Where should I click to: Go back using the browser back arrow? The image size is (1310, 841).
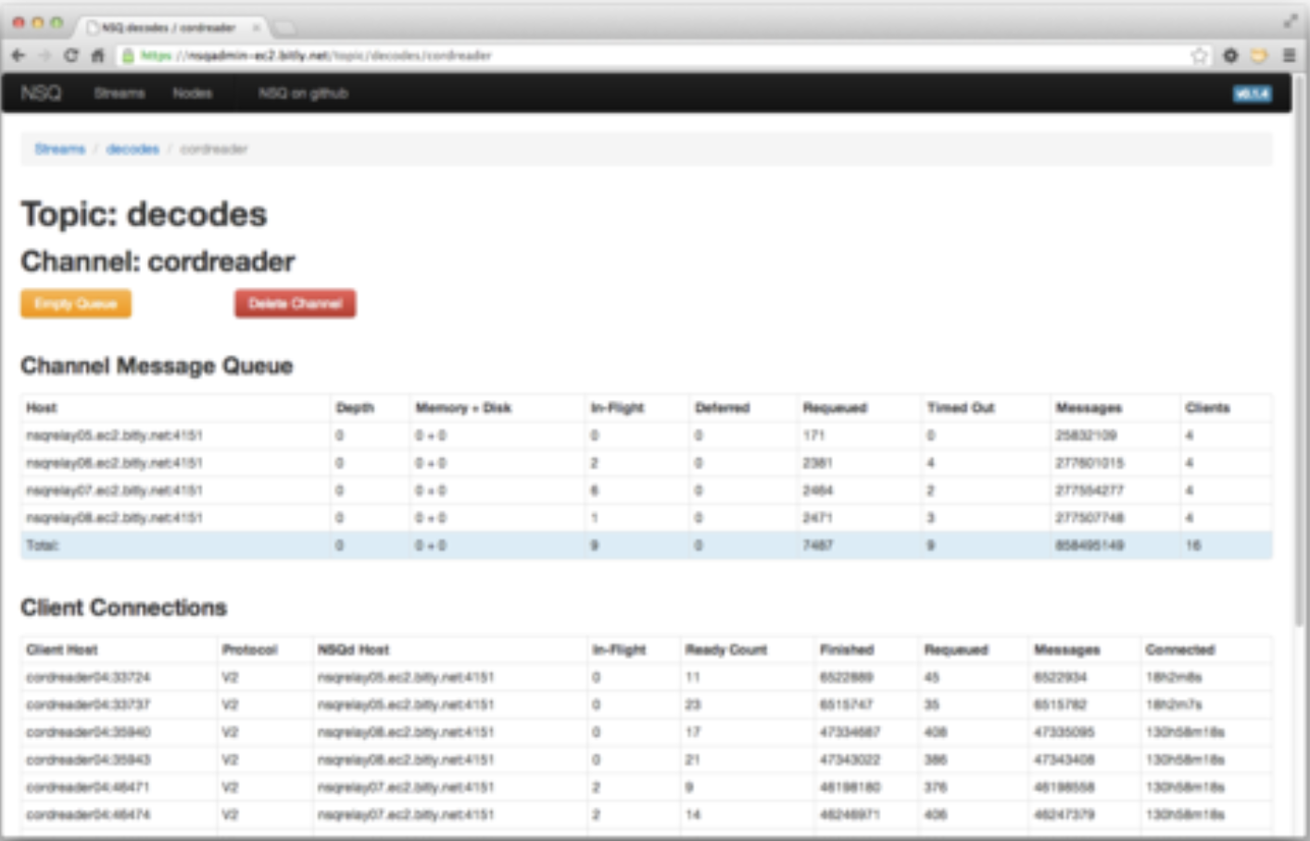(18, 56)
